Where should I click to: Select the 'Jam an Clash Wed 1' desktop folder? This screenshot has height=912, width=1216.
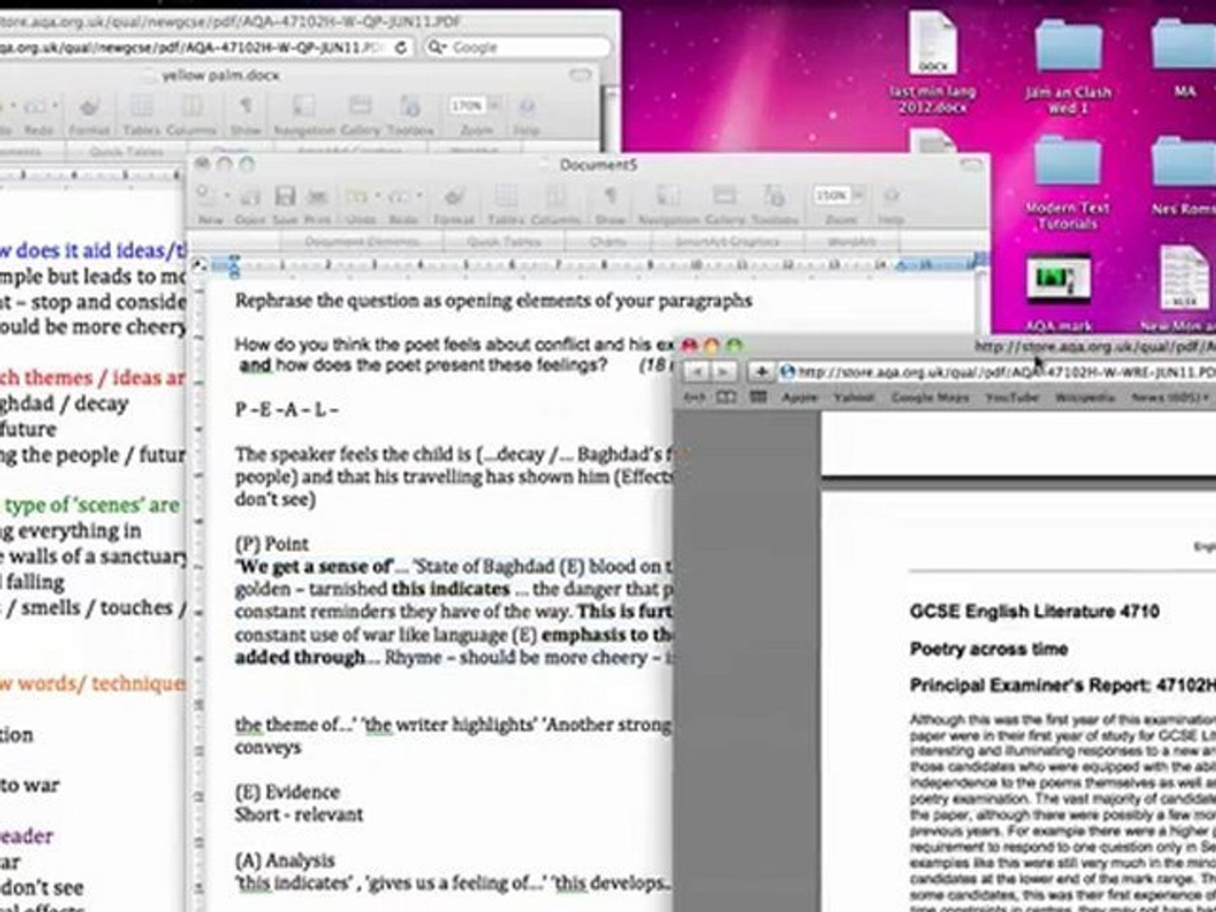tap(1068, 66)
